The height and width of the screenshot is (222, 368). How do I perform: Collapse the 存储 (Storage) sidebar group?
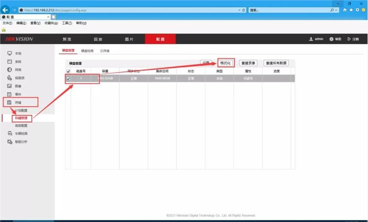[18, 102]
